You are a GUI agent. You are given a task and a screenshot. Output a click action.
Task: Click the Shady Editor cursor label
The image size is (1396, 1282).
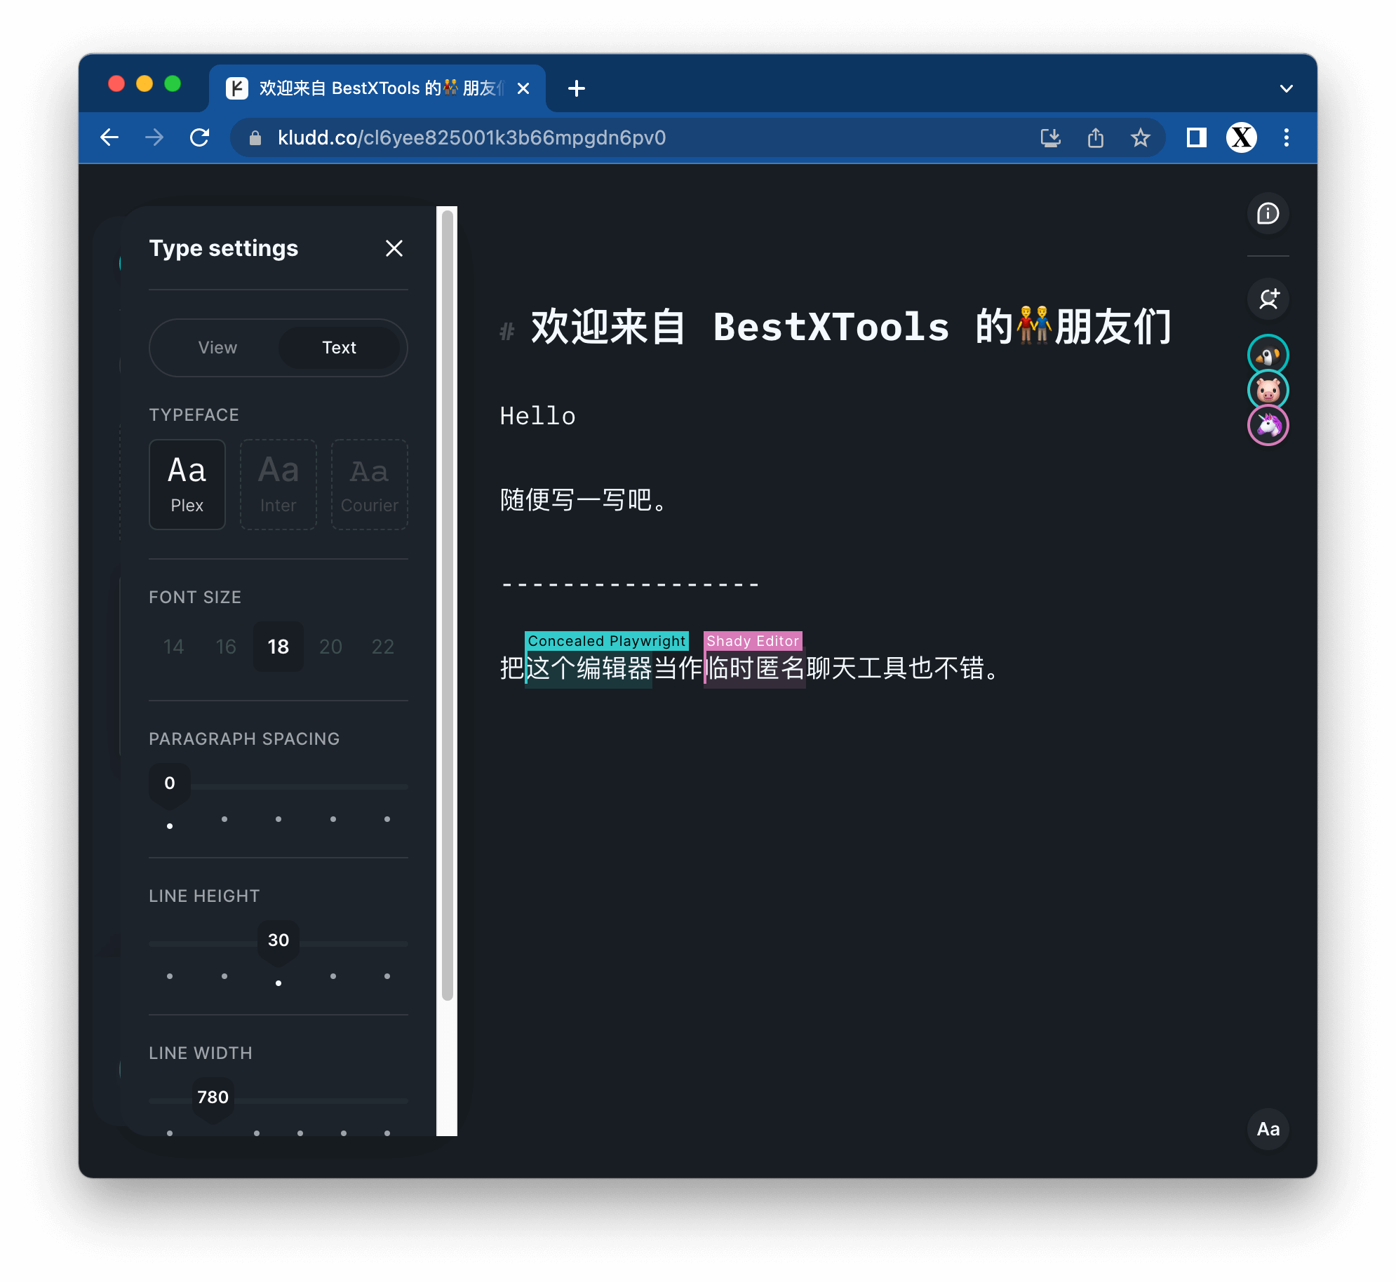(753, 641)
